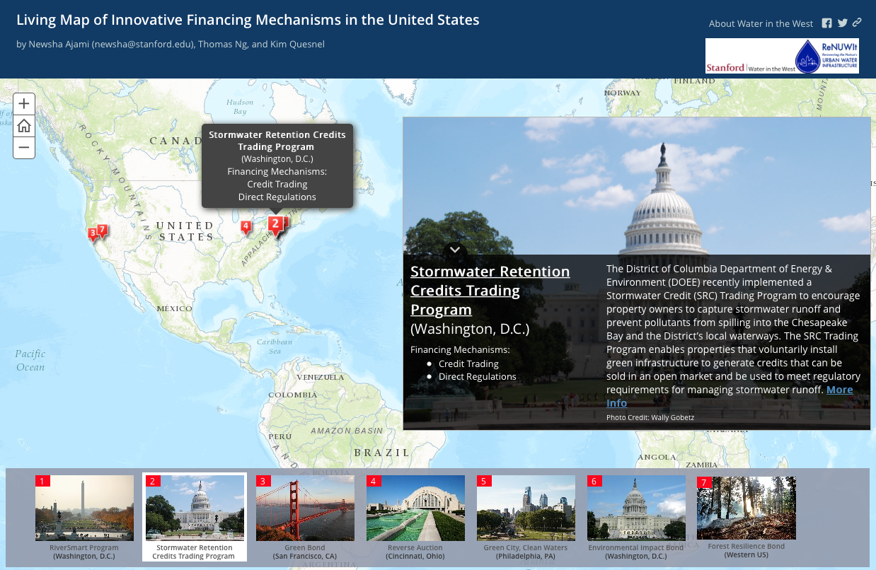
Task: Show Green City, Clean Waters thumbnail
Action: [526, 508]
